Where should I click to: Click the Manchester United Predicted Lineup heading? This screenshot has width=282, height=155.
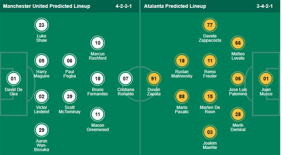click(x=46, y=6)
